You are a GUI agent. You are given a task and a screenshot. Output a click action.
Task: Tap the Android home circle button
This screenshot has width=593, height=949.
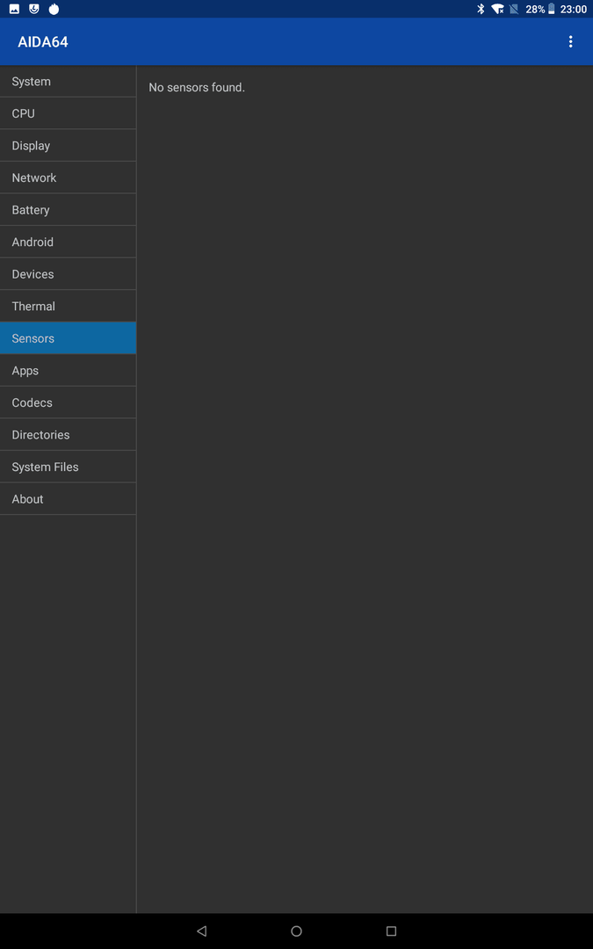click(x=297, y=931)
